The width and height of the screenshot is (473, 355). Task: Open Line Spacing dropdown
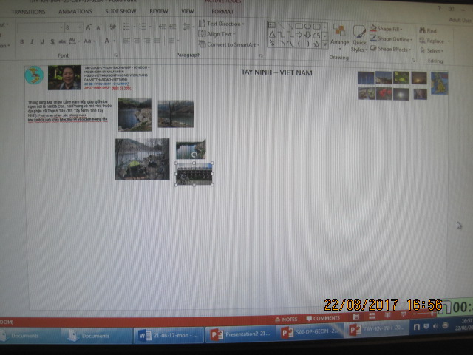[188, 27]
